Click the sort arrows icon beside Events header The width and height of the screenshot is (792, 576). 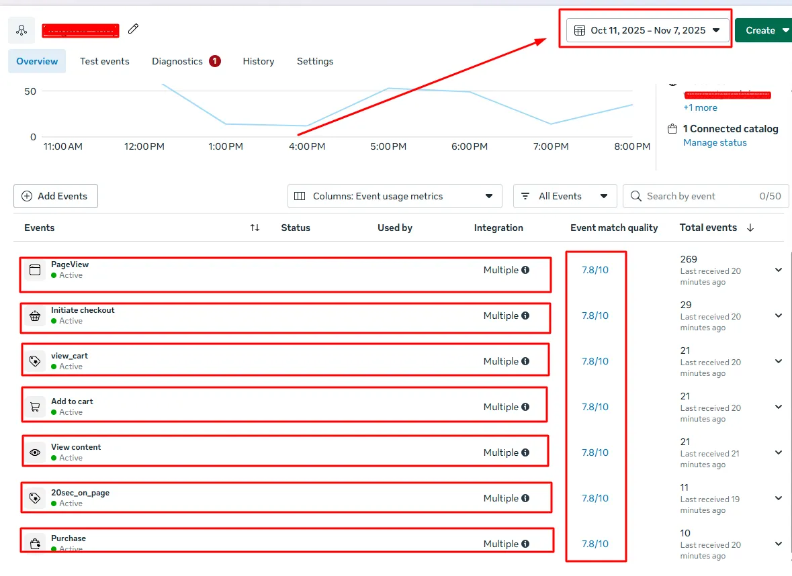255,228
